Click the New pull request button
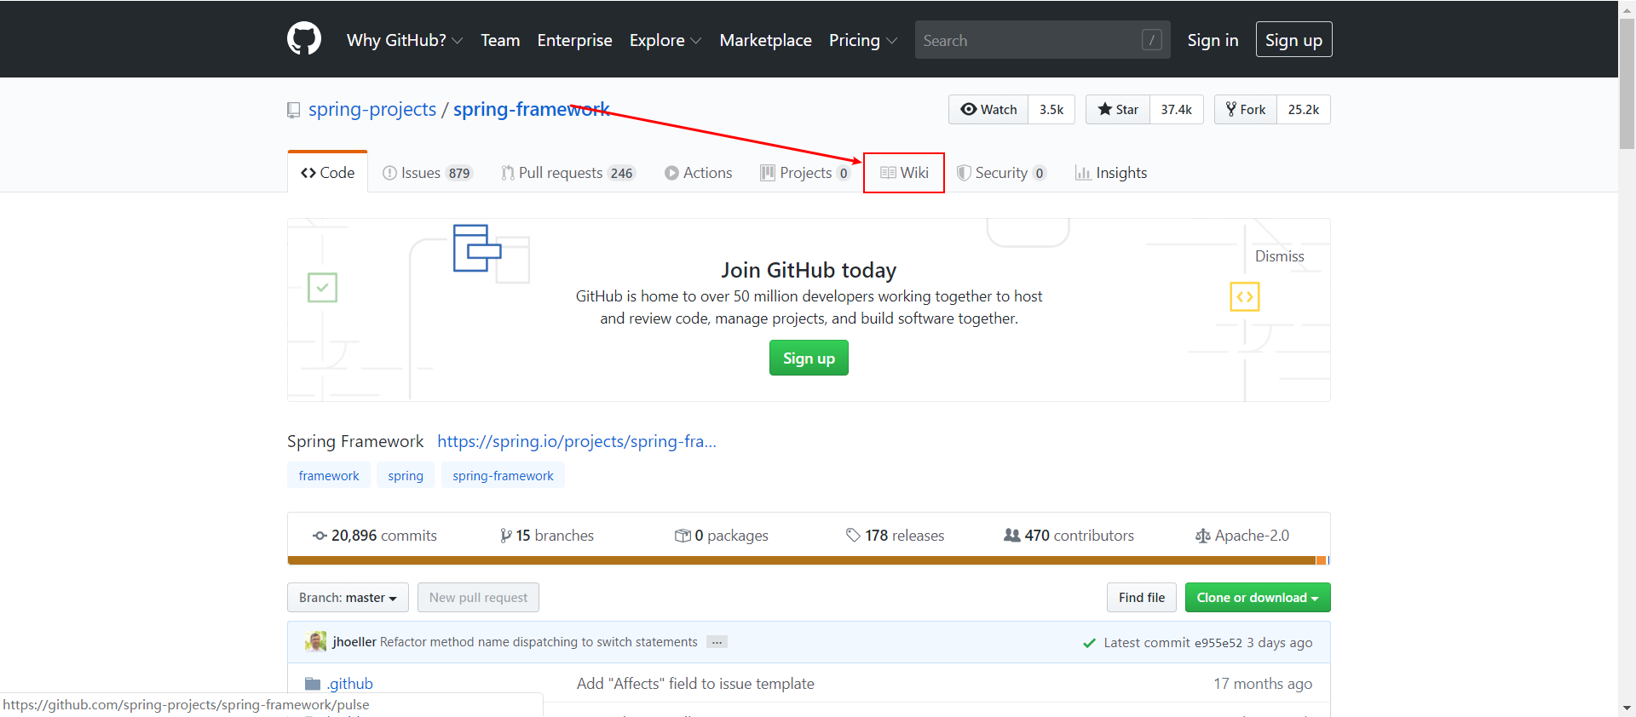Image resolution: width=1636 pixels, height=717 pixels. pos(478,597)
